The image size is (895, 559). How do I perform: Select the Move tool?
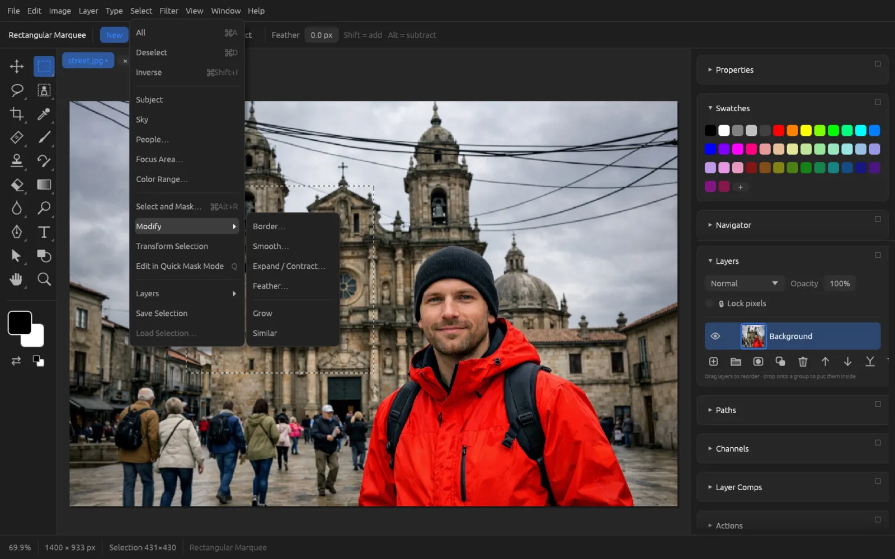tap(16, 67)
